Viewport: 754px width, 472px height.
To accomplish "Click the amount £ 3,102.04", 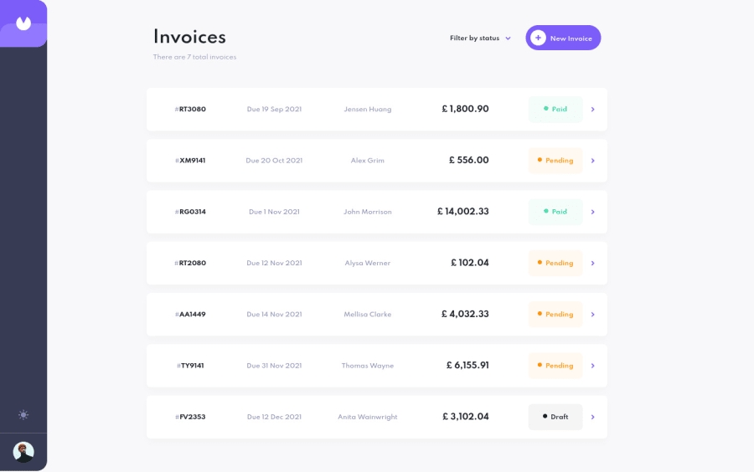I will click(x=466, y=417).
